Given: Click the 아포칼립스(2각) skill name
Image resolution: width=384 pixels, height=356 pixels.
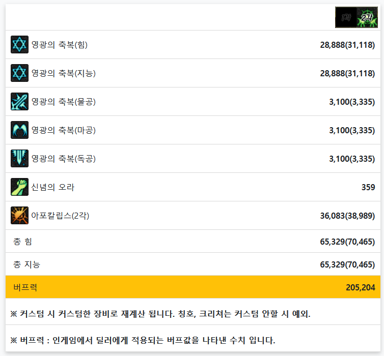Looking at the screenshot, I should tap(60, 216).
